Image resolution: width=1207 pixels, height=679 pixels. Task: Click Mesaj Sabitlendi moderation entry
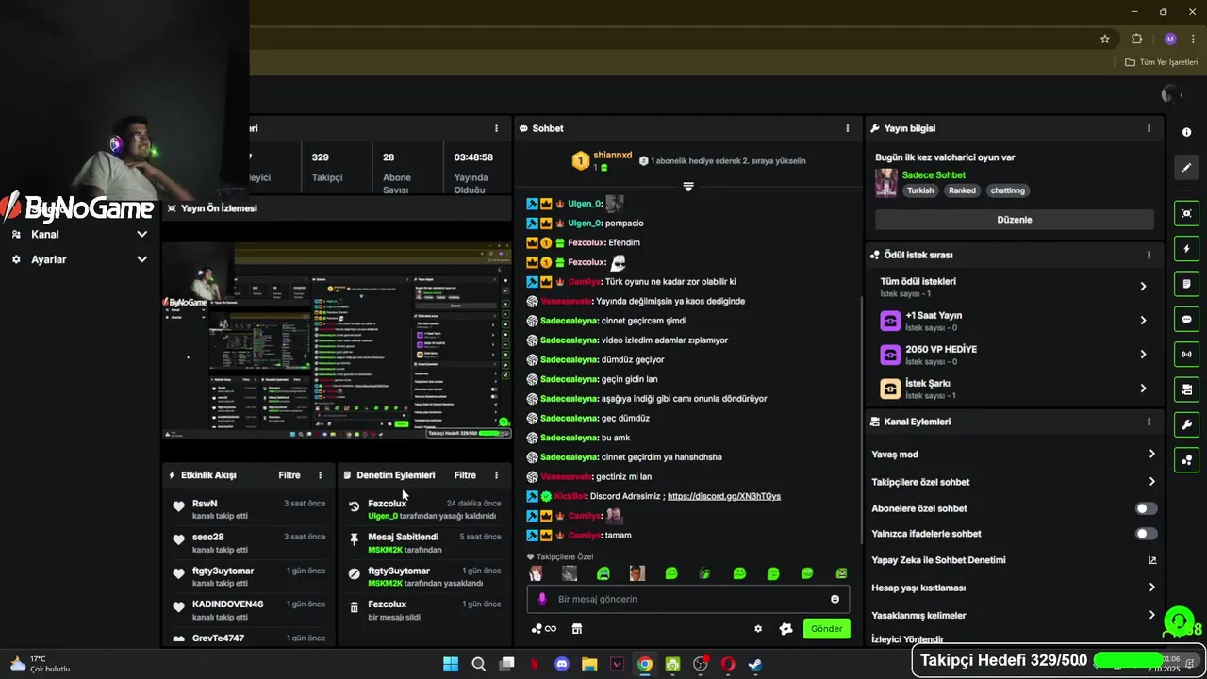click(424, 543)
